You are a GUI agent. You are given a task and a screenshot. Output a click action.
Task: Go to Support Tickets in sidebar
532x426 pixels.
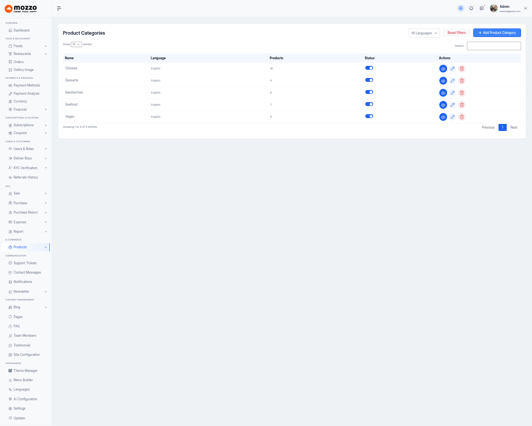[x=25, y=263]
